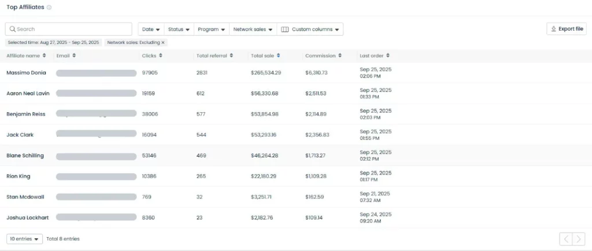Sort by Total sale column icon

[279, 56]
